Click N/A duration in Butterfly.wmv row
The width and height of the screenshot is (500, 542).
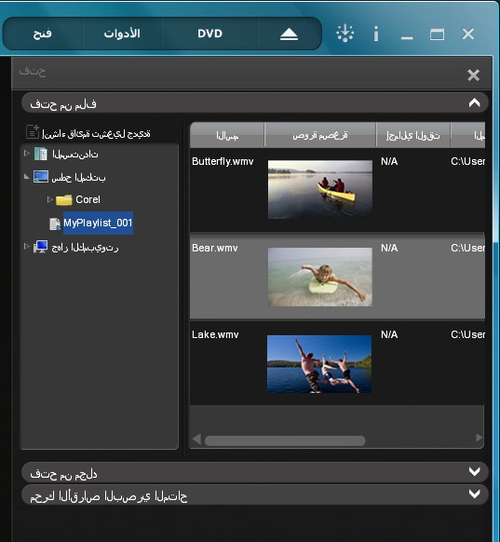[x=389, y=161]
